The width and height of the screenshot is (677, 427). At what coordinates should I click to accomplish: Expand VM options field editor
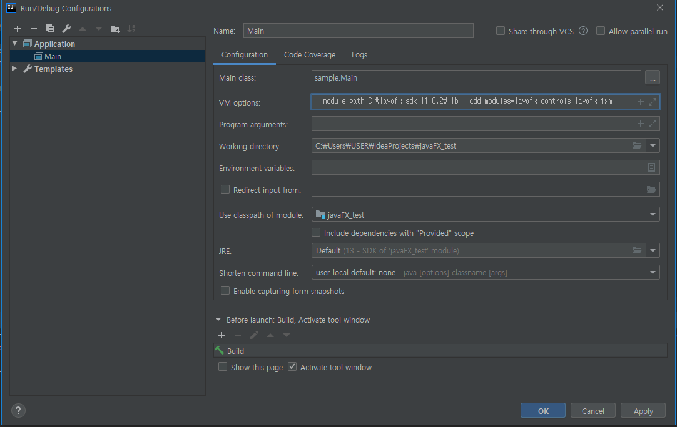(x=653, y=102)
